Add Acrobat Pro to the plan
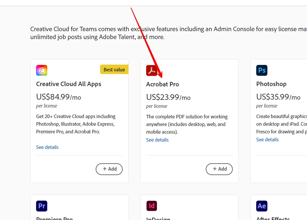This screenshot has width=307, height=220. tap(219, 169)
